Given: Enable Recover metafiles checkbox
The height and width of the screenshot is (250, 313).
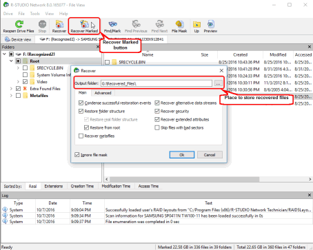Looking at the screenshot, I should (x=81, y=136).
